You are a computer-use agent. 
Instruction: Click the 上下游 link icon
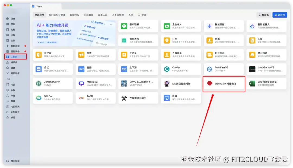coord(124,69)
